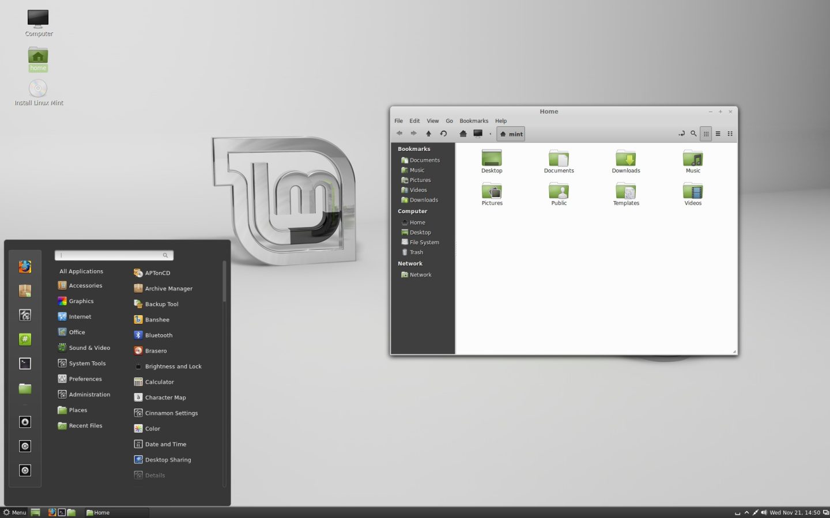Open System Settings from the menu sidebar

coord(25,315)
